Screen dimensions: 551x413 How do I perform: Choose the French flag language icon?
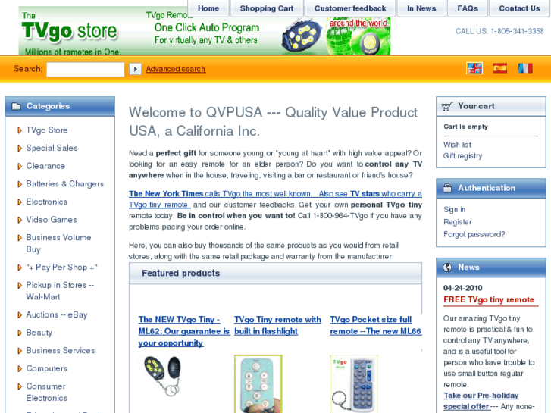525,68
